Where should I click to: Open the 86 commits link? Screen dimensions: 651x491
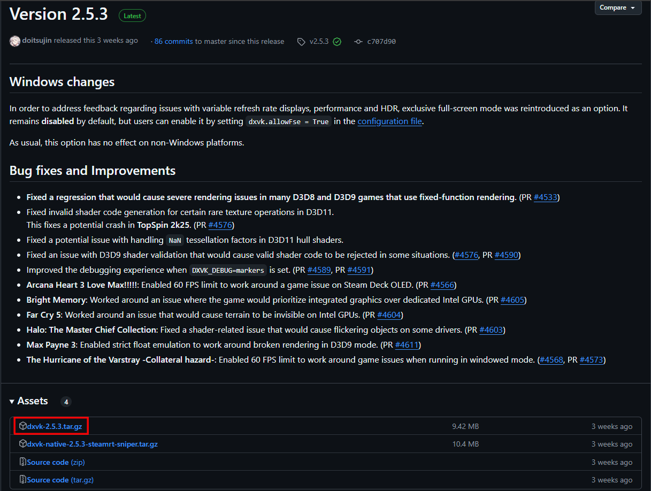pos(173,42)
